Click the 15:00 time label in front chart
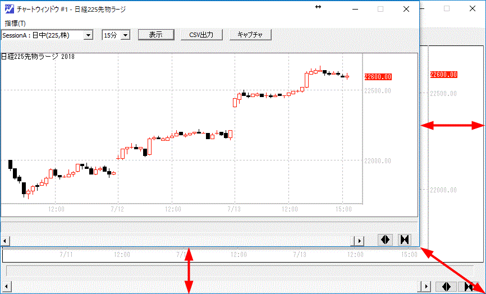 pyautogui.click(x=343, y=209)
